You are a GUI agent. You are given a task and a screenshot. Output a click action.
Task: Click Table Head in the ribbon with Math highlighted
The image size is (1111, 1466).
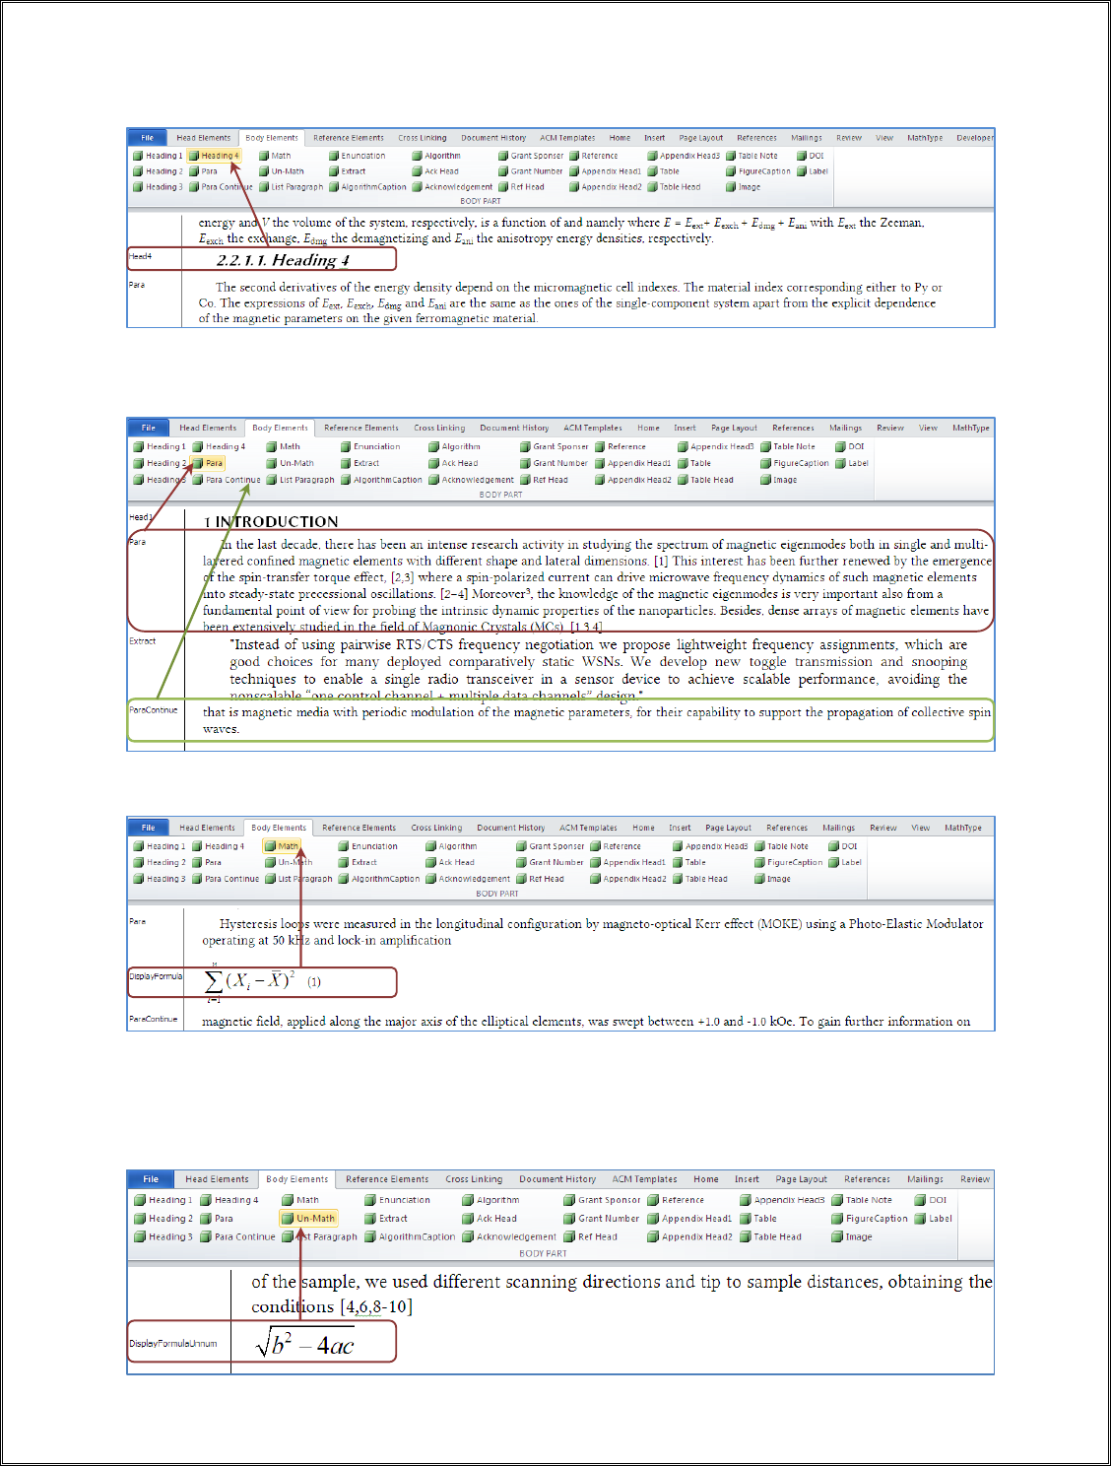pos(699,879)
